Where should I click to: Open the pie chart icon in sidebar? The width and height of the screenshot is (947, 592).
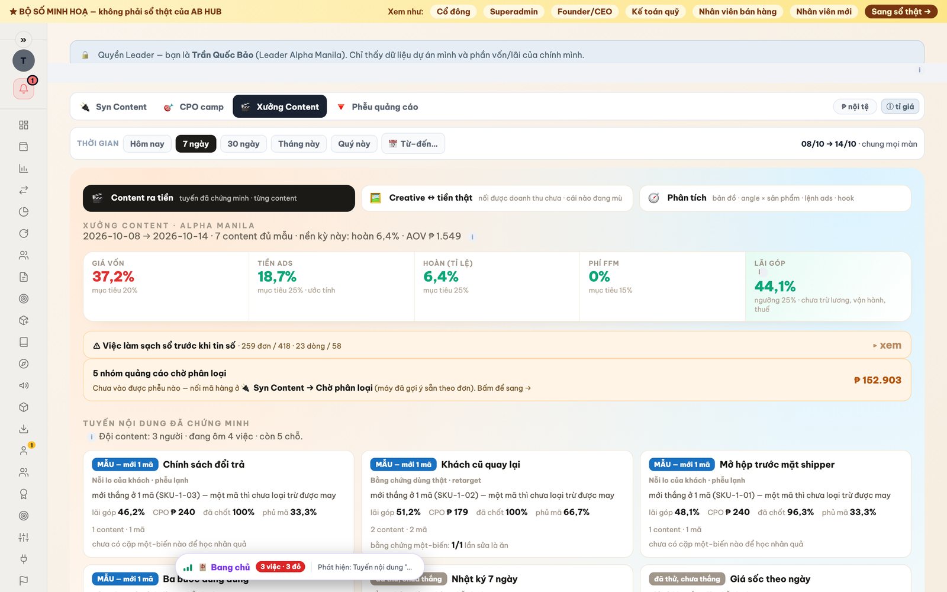(x=24, y=212)
